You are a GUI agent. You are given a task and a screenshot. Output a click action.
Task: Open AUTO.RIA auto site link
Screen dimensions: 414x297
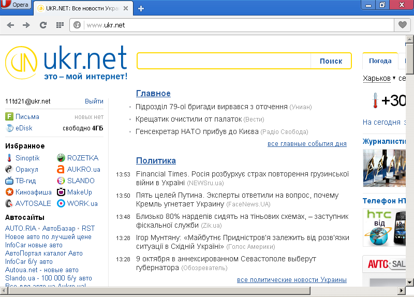pyautogui.click(x=21, y=228)
